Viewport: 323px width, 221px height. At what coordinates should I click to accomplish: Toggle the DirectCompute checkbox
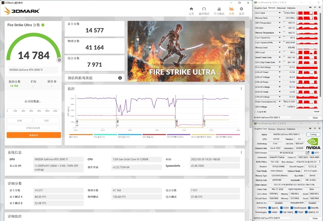[x=292, y=208]
